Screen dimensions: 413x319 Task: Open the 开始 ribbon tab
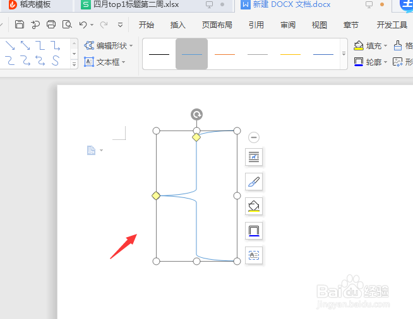146,25
